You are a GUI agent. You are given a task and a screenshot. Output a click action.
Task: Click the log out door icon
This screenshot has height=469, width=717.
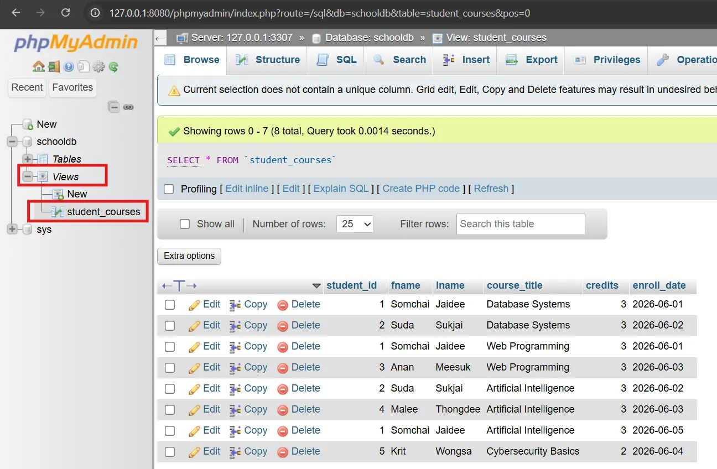54,67
